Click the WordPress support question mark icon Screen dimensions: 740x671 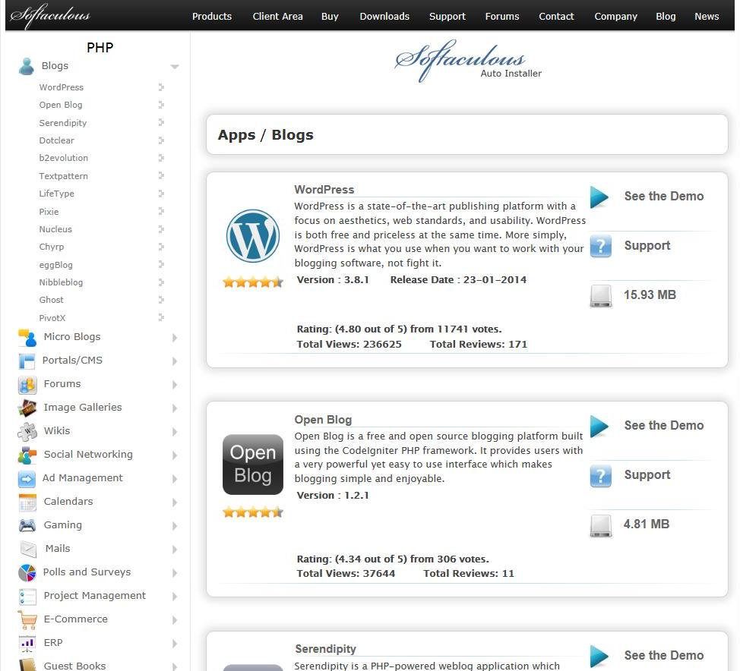601,246
